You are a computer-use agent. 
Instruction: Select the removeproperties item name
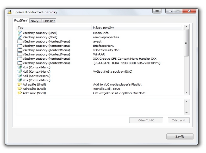(106, 37)
